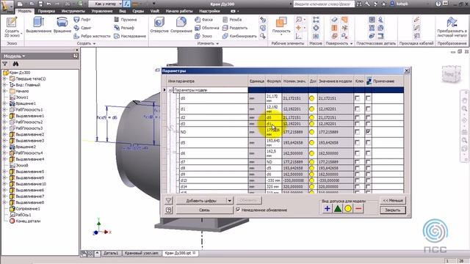This screenshot has height=264, width=470.
Task: Click the Shell tool (Оболочка)
Action: (207, 28)
